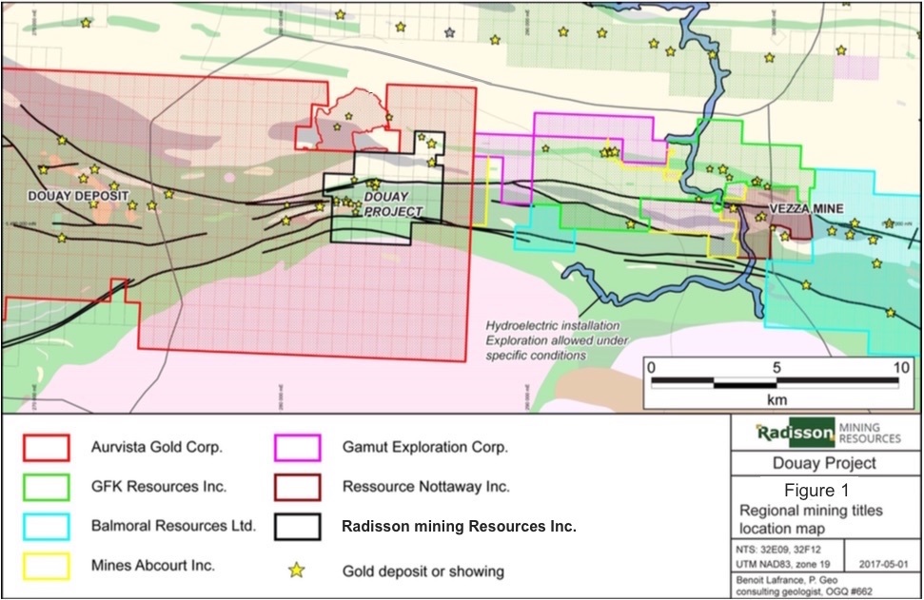Viewport: 924px width, 600px height.
Task: Click the 'Douay Project' title block text
Action: [x=824, y=463]
